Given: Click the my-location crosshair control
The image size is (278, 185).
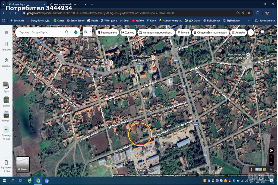Looking at the screenshot, I should pyautogui.click(x=271, y=150).
